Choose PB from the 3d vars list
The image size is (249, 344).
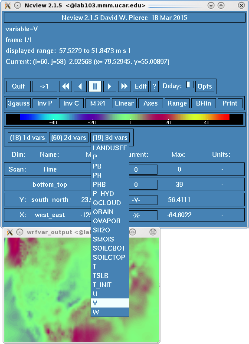(110, 166)
